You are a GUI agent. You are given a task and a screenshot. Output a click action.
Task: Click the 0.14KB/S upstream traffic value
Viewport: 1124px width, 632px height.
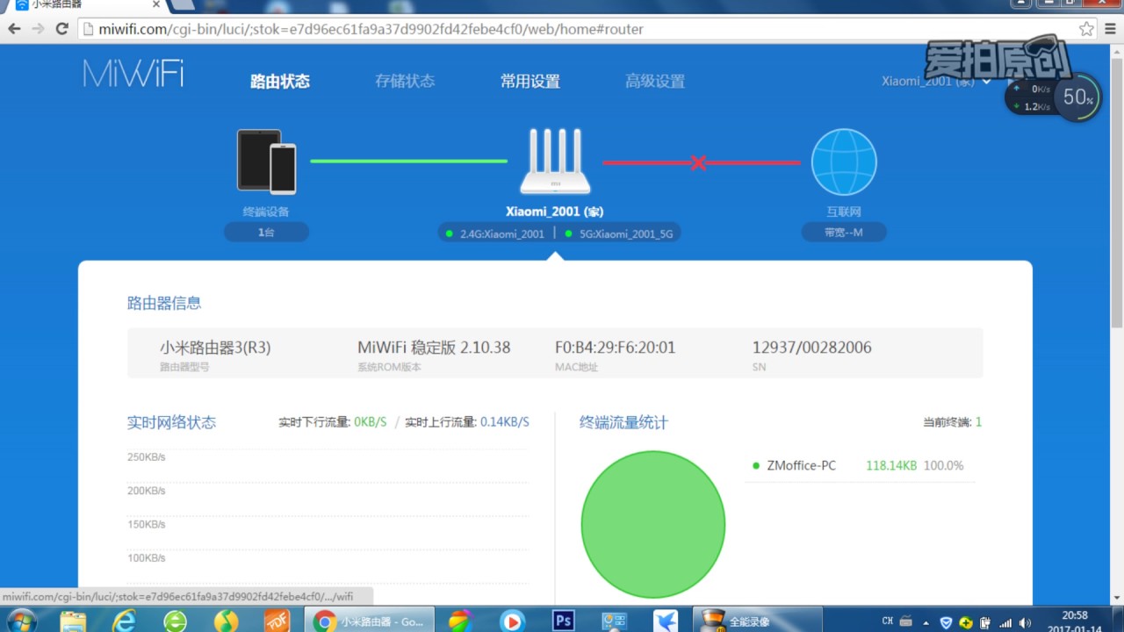coord(505,422)
